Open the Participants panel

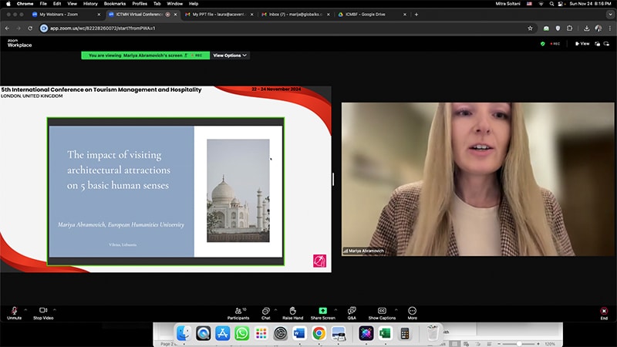pos(238,310)
